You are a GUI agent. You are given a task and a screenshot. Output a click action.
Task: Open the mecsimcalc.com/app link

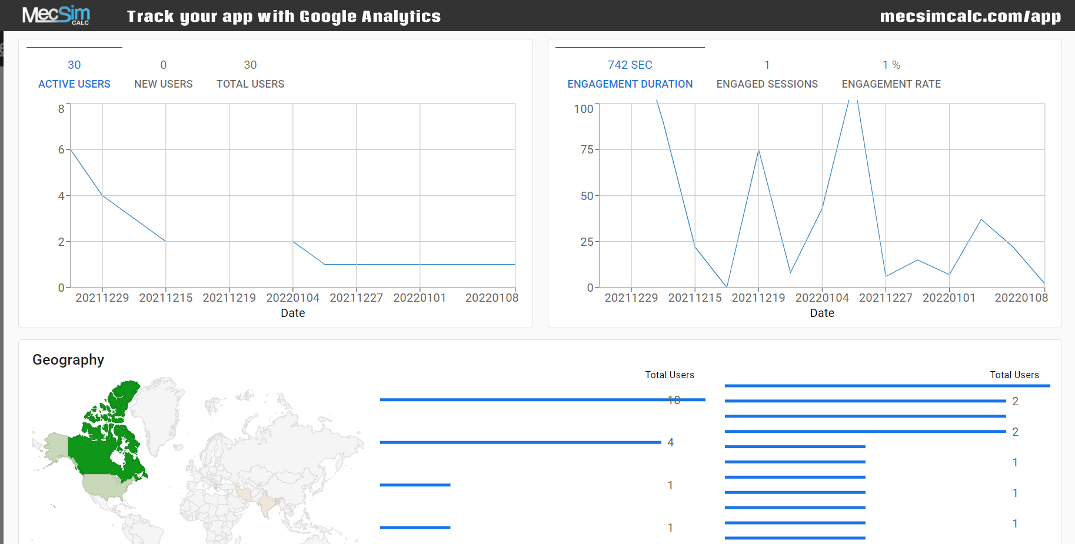point(970,16)
